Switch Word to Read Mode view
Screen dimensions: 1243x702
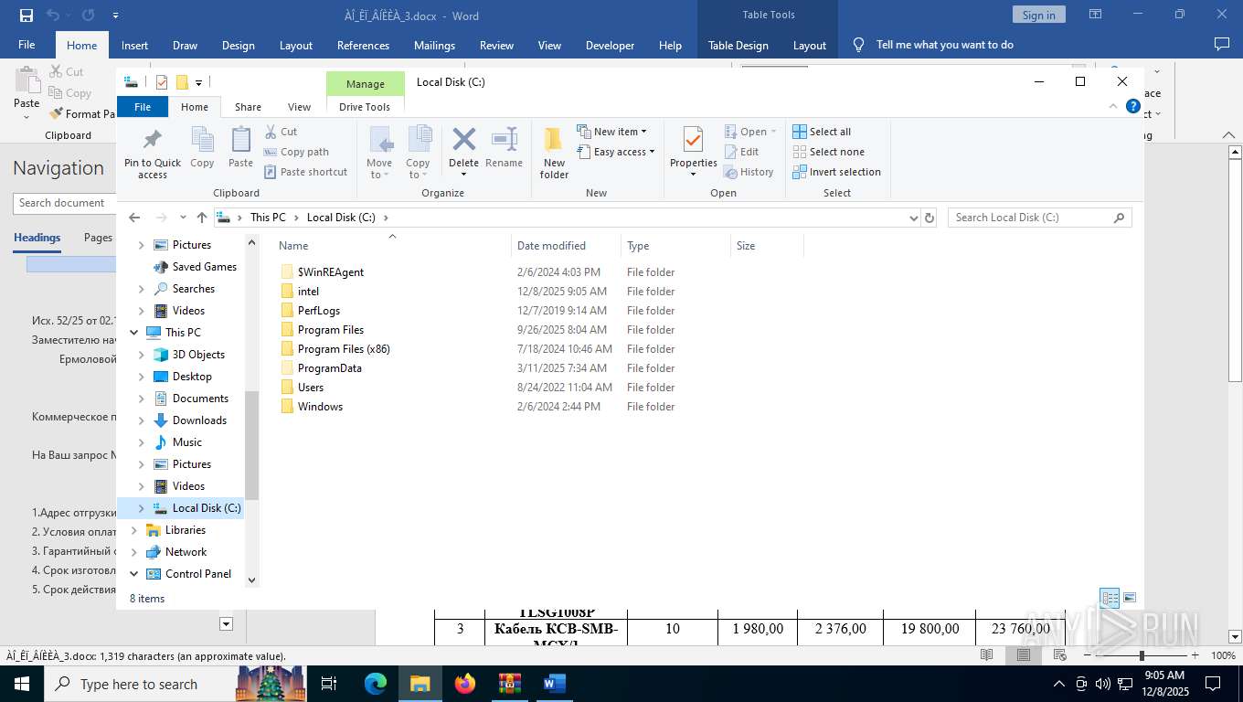(986, 655)
